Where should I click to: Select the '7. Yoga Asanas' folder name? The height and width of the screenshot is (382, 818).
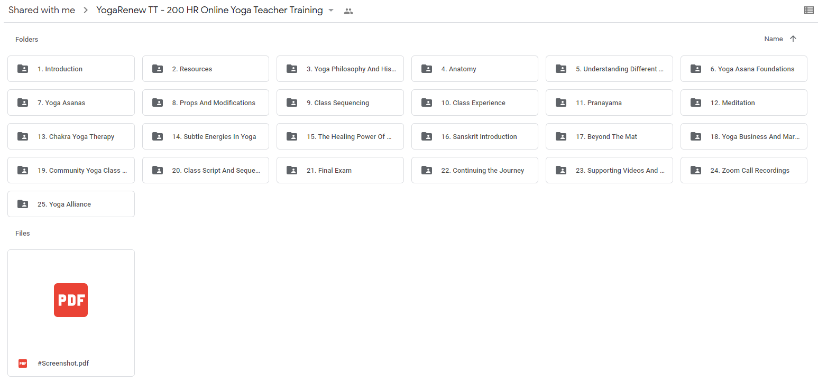[61, 103]
